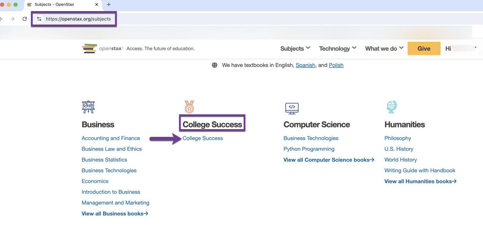
Task: Click View all Computer Science books
Action: coord(328,160)
